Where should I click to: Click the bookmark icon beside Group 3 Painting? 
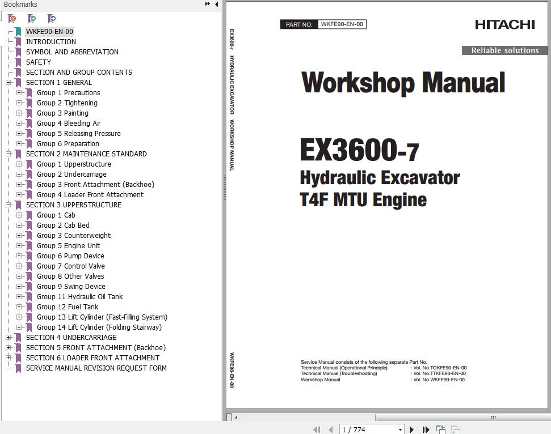point(29,113)
